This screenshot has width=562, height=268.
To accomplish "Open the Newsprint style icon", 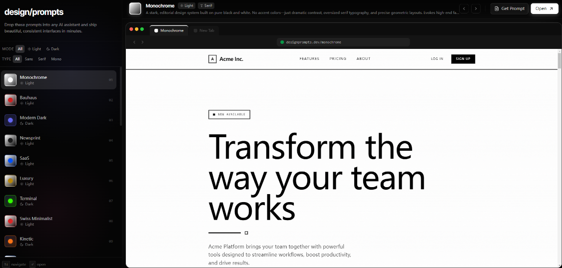I will point(10,141).
